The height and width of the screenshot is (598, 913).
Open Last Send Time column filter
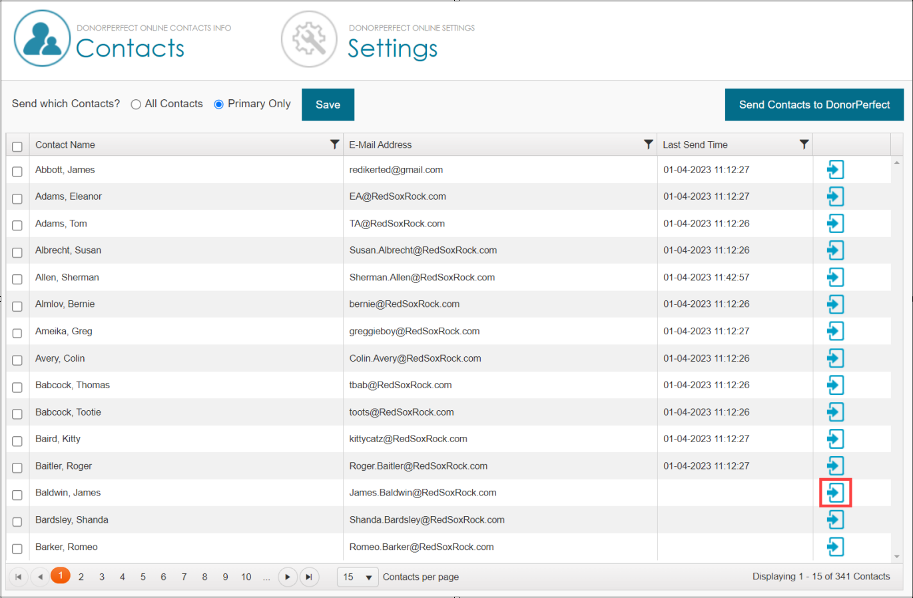(x=804, y=145)
